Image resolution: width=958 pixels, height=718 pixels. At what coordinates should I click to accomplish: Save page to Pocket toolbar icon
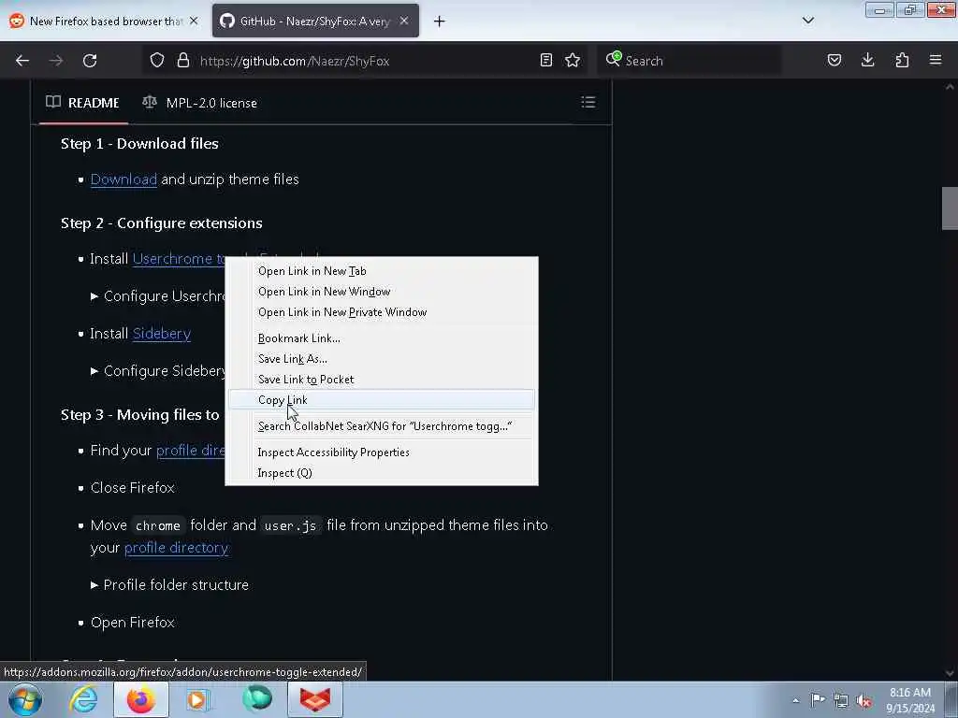[x=835, y=60]
